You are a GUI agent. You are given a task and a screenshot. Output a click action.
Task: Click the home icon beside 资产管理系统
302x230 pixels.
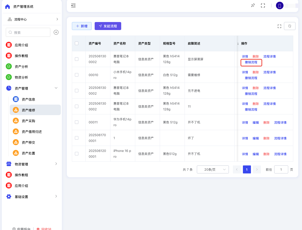pyautogui.click(x=8, y=7)
